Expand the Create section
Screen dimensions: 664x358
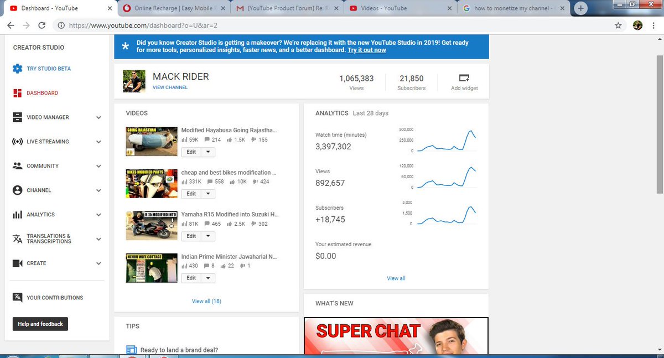coord(98,263)
